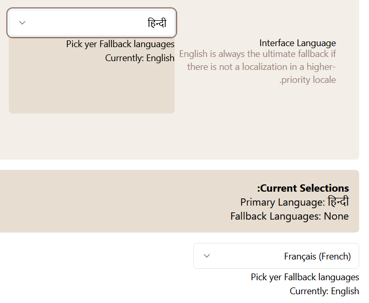Click the "Fallback Languages: None" line
This screenshot has width=369, height=303.
tap(289, 216)
